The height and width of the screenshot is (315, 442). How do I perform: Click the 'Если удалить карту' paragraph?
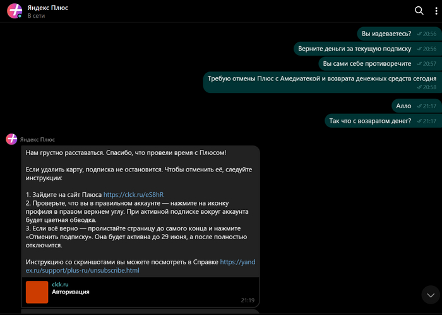point(139,173)
